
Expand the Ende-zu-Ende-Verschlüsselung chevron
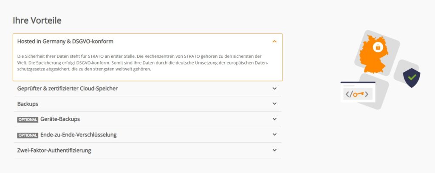[x=274, y=135]
